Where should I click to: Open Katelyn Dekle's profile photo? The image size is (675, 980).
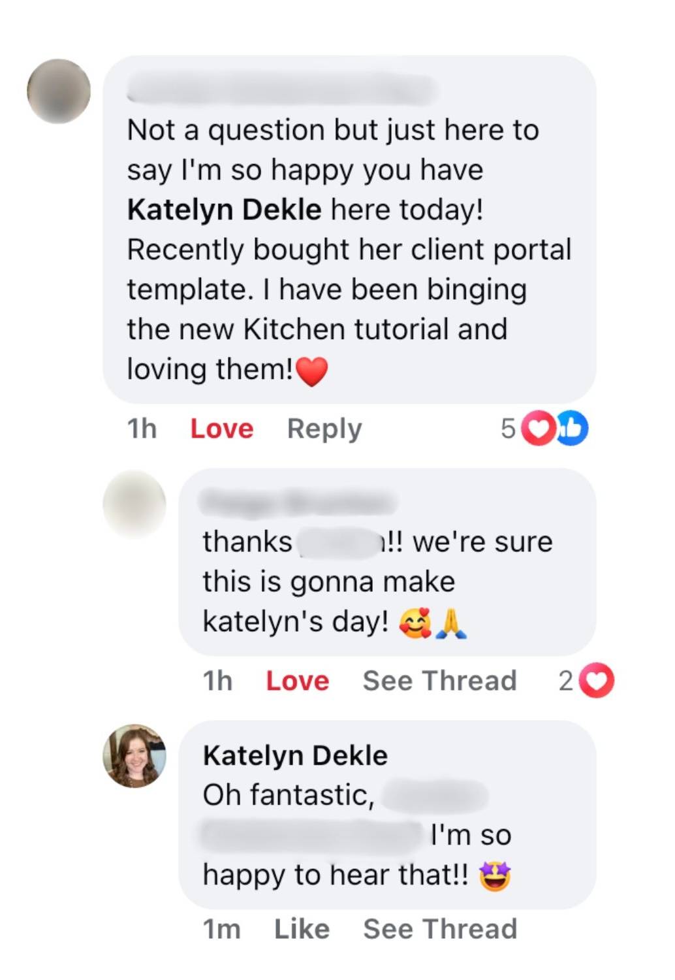(x=134, y=756)
